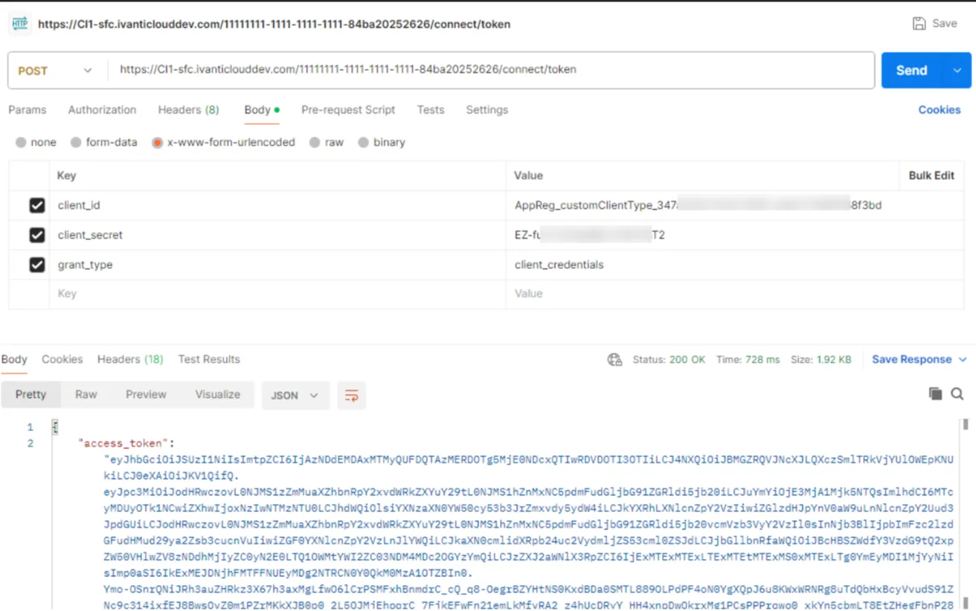Uncheck the client_secret row checkbox
The height and width of the screenshot is (611, 976).
click(36, 235)
